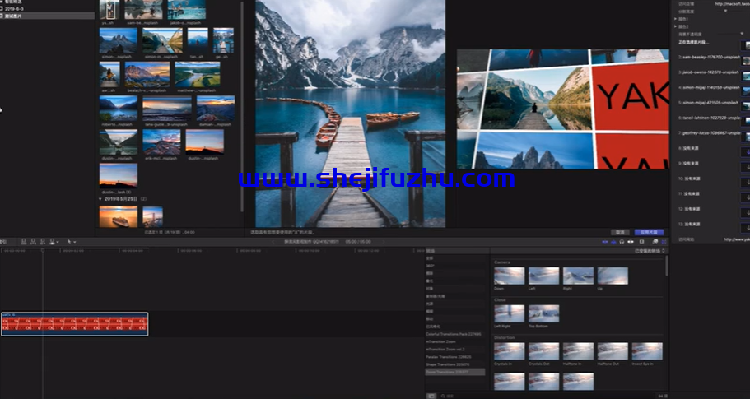750x399 pixels.
Task: Select the Camera Right transition
Action: click(578, 276)
